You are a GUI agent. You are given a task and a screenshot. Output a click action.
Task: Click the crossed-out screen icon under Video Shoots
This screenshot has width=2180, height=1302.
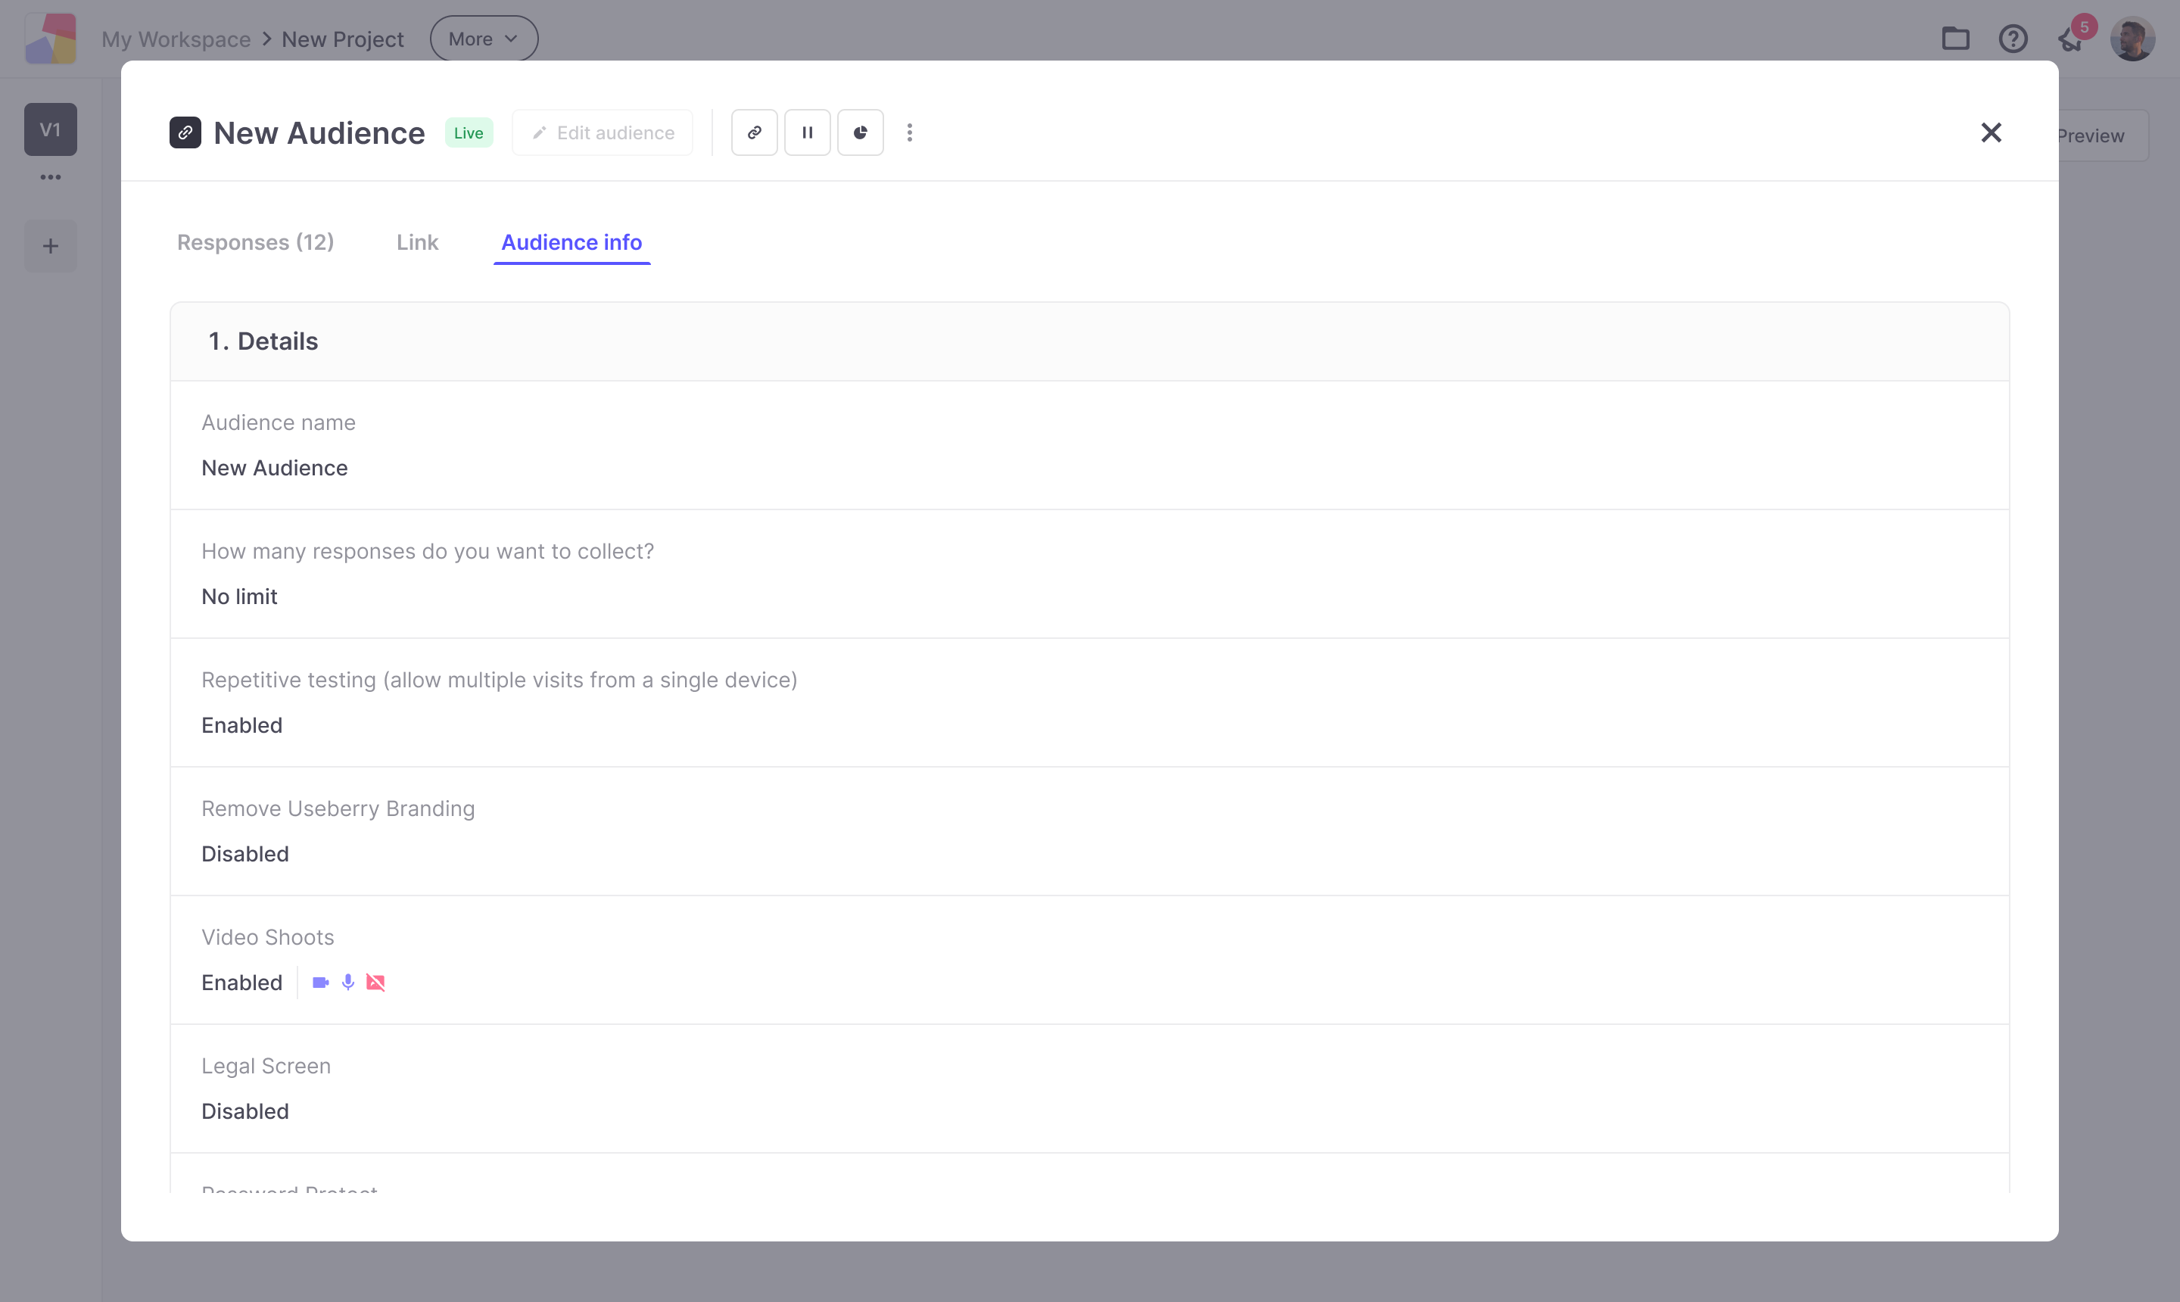[375, 983]
